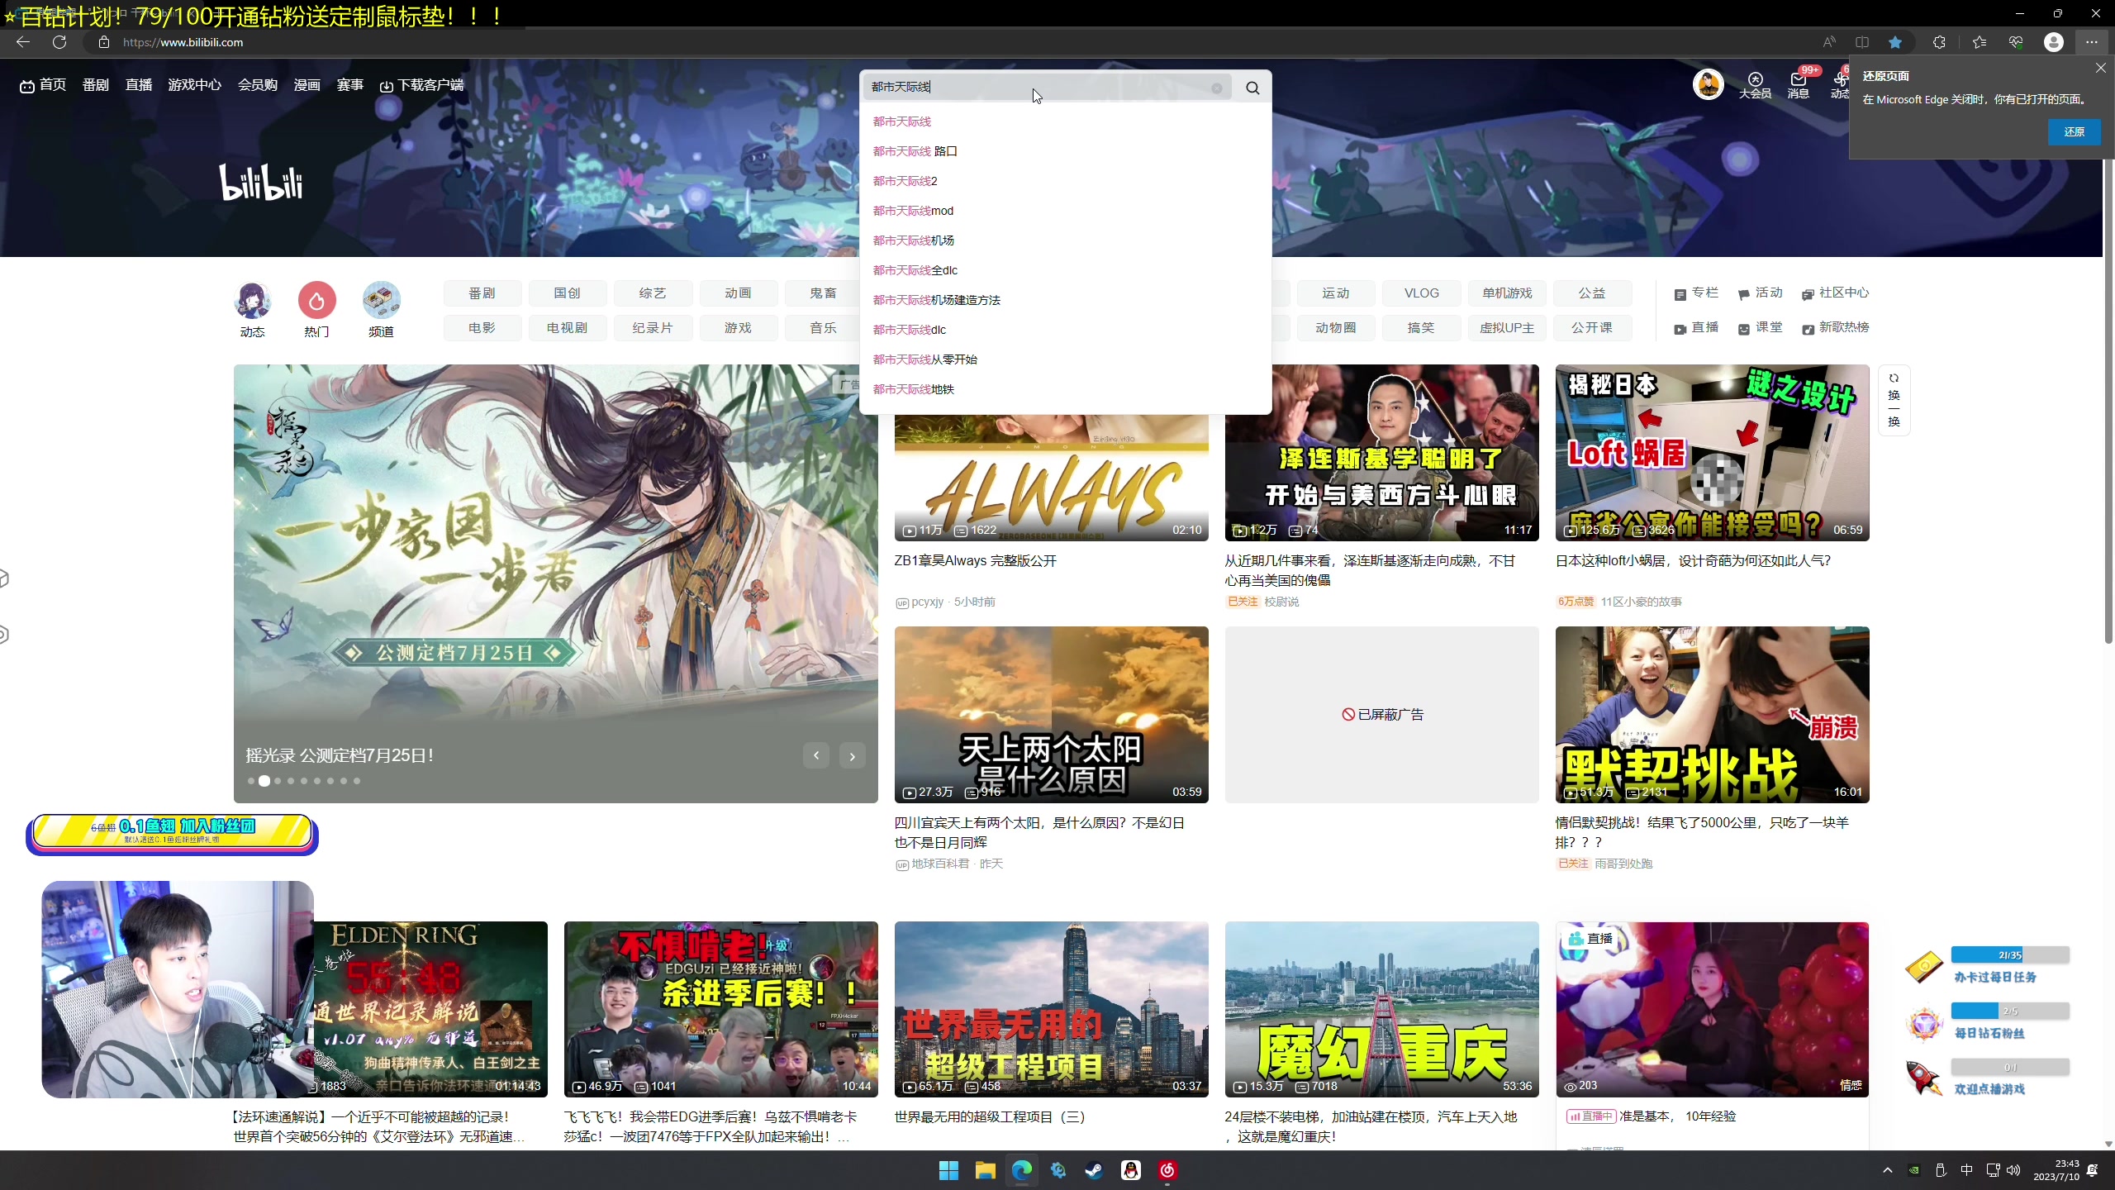This screenshot has width=2115, height=1190.
Task: Open the volume speaker tray icon
Action: point(2013,1170)
